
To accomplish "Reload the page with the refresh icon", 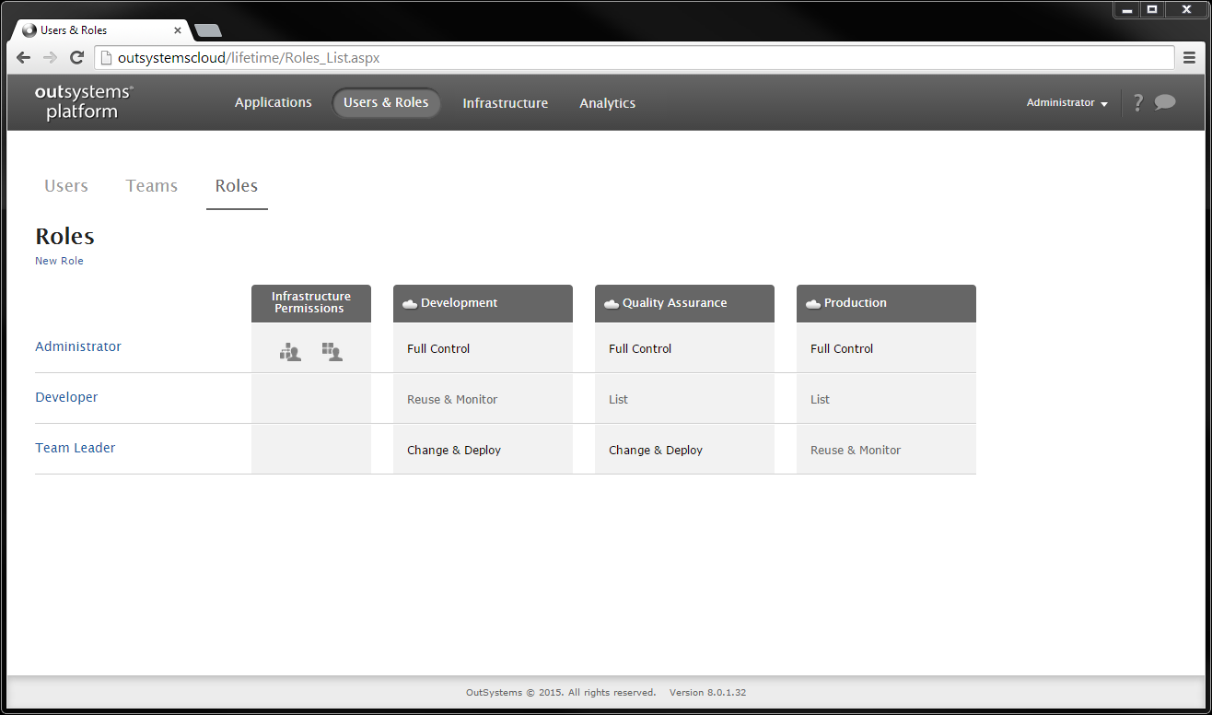I will [76, 57].
